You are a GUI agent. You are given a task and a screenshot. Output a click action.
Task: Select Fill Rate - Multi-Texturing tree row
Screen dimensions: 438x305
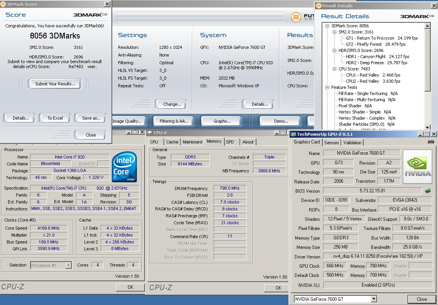(367, 100)
